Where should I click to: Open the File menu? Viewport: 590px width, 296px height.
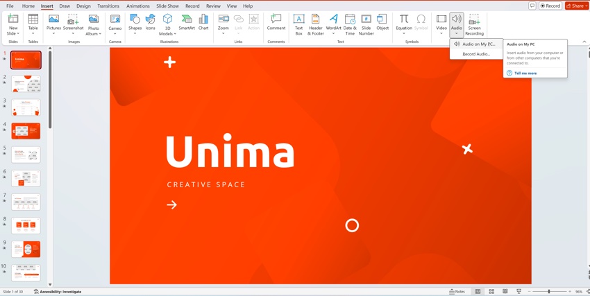(x=10, y=6)
